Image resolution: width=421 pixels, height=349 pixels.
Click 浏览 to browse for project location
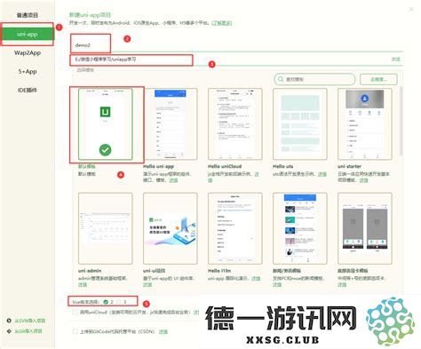click(395, 59)
